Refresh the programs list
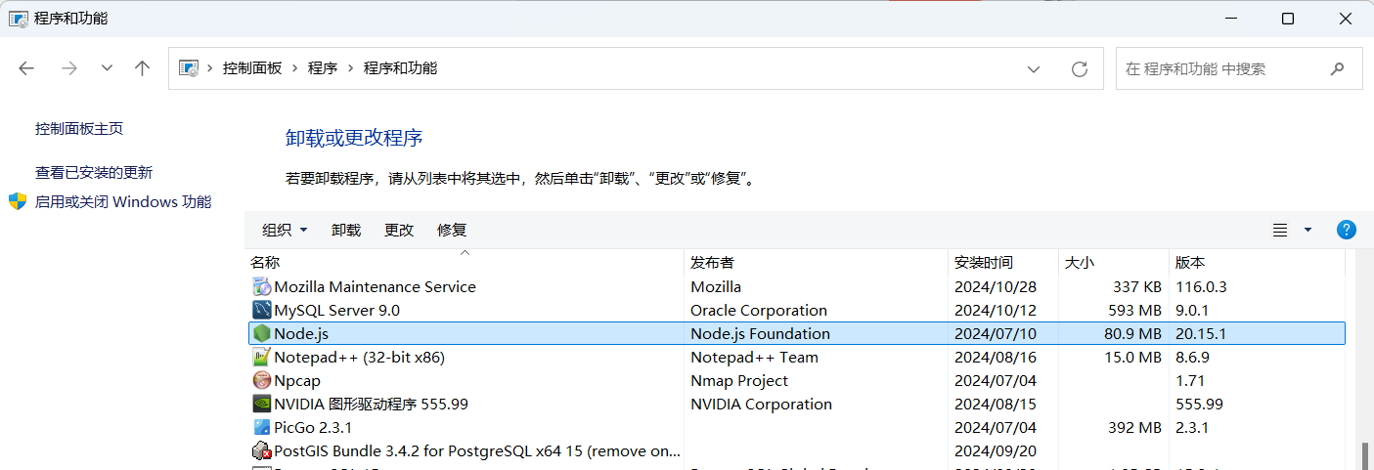 point(1080,69)
